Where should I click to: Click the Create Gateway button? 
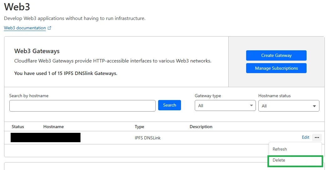click(276, 56)
